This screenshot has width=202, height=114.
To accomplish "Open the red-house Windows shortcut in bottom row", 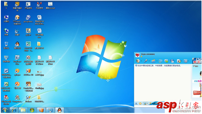I will click(x=6, y=97).
